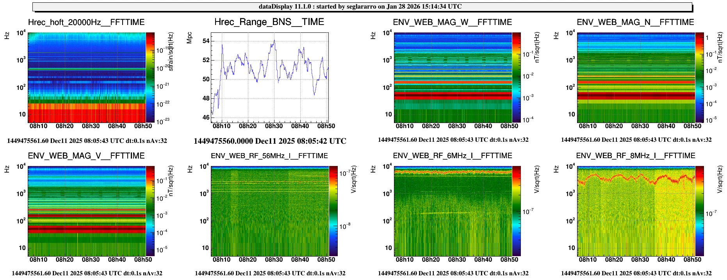Image resolution: width=727 pixels, height=280 pixels.
Task: Click the ENV_WEB_MAG_V spectrogram plot area
Action: click(x=86, y=211)
